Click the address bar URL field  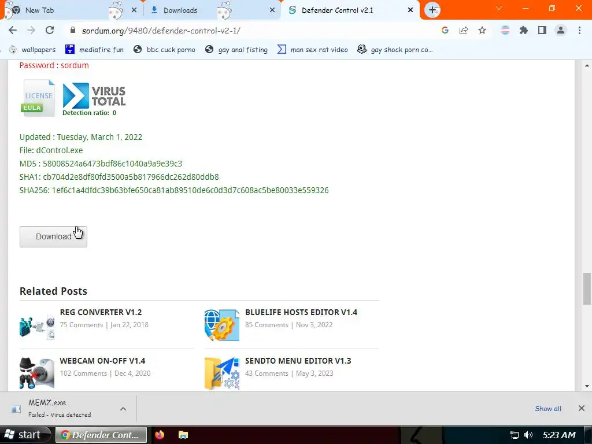pyautogui.click(x=249, y=31)
